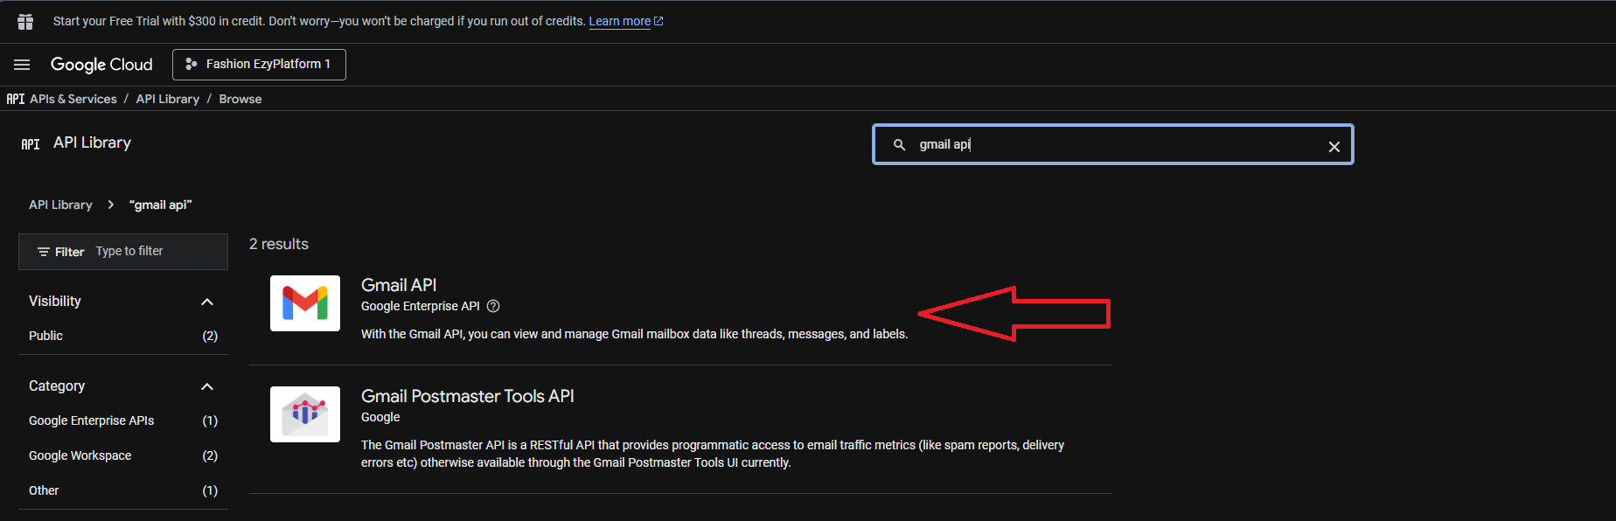Click the help icon beside Google Enterprise API

[493, 306]
